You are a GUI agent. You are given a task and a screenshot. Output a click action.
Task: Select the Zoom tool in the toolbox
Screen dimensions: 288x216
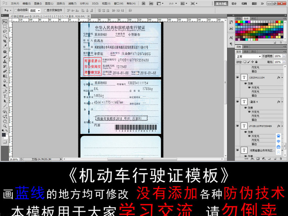point(5,126)
